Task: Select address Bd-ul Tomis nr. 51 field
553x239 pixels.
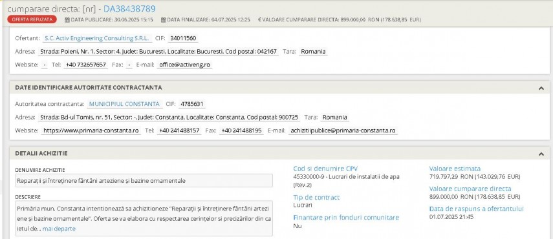Action: pyautogui.click(x=169, y=117)
